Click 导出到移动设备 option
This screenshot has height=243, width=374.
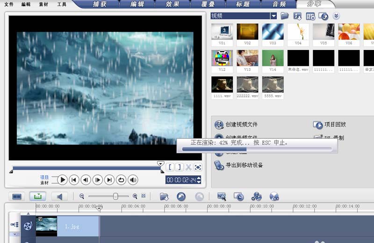click(244, 165)
